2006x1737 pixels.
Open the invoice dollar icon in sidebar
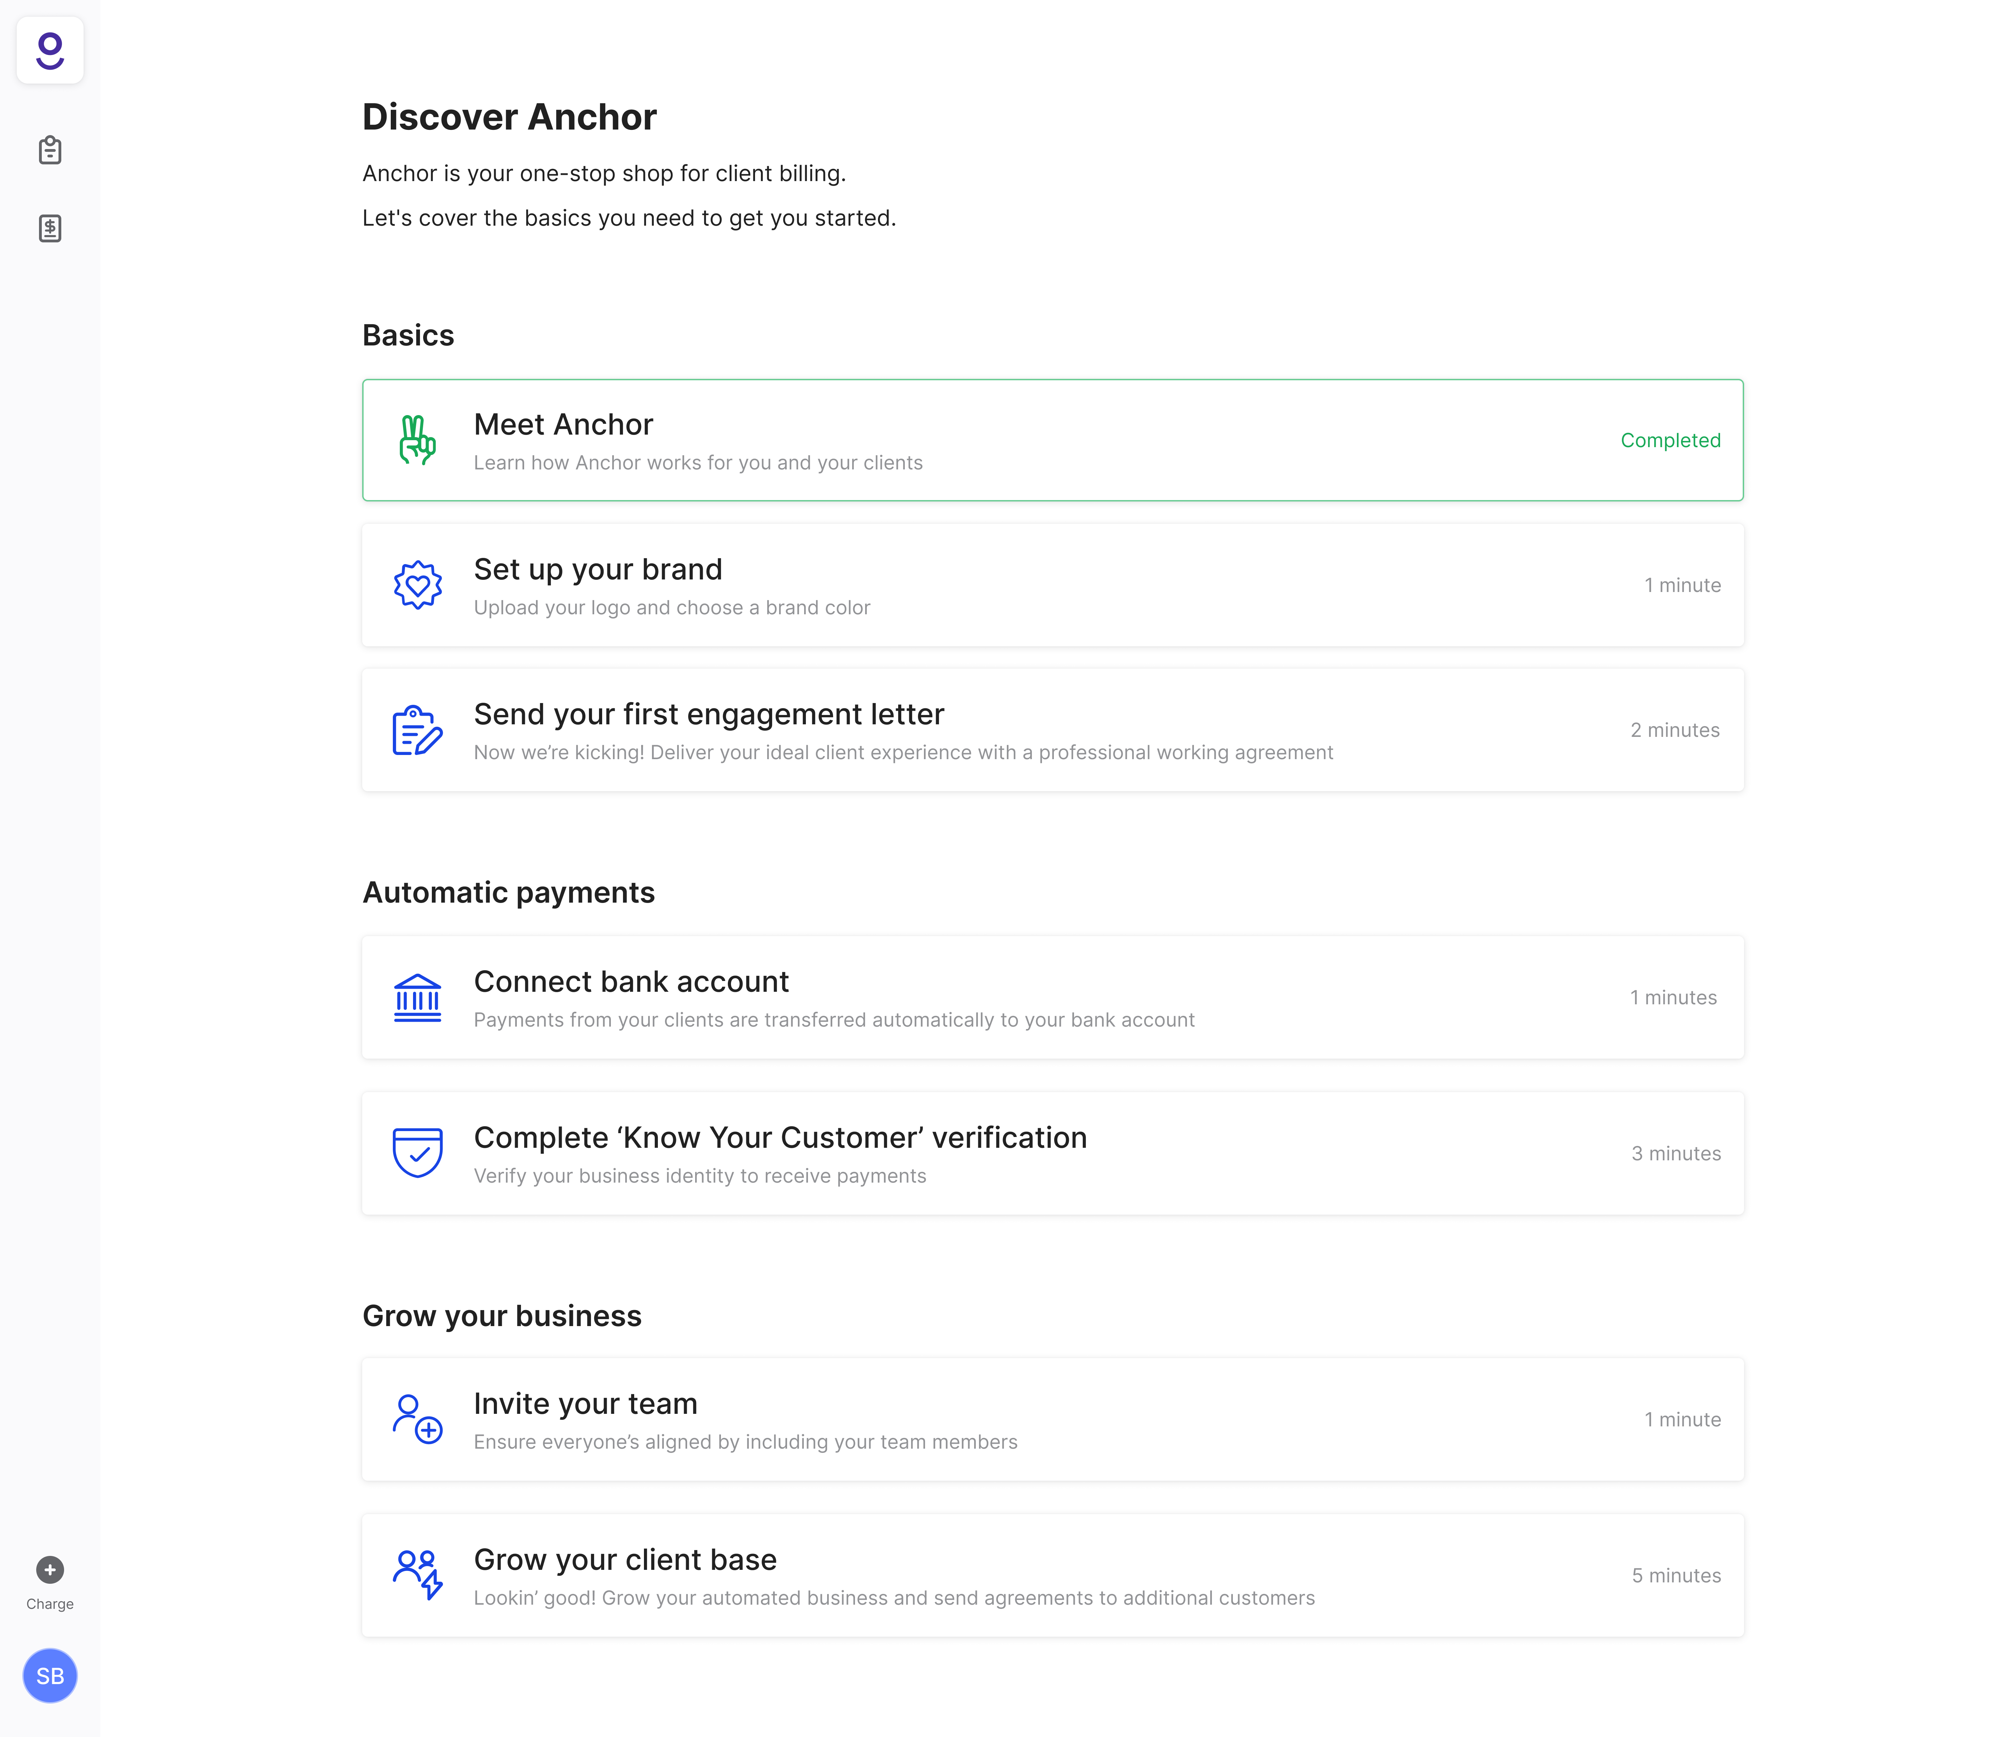coord(50,229)
